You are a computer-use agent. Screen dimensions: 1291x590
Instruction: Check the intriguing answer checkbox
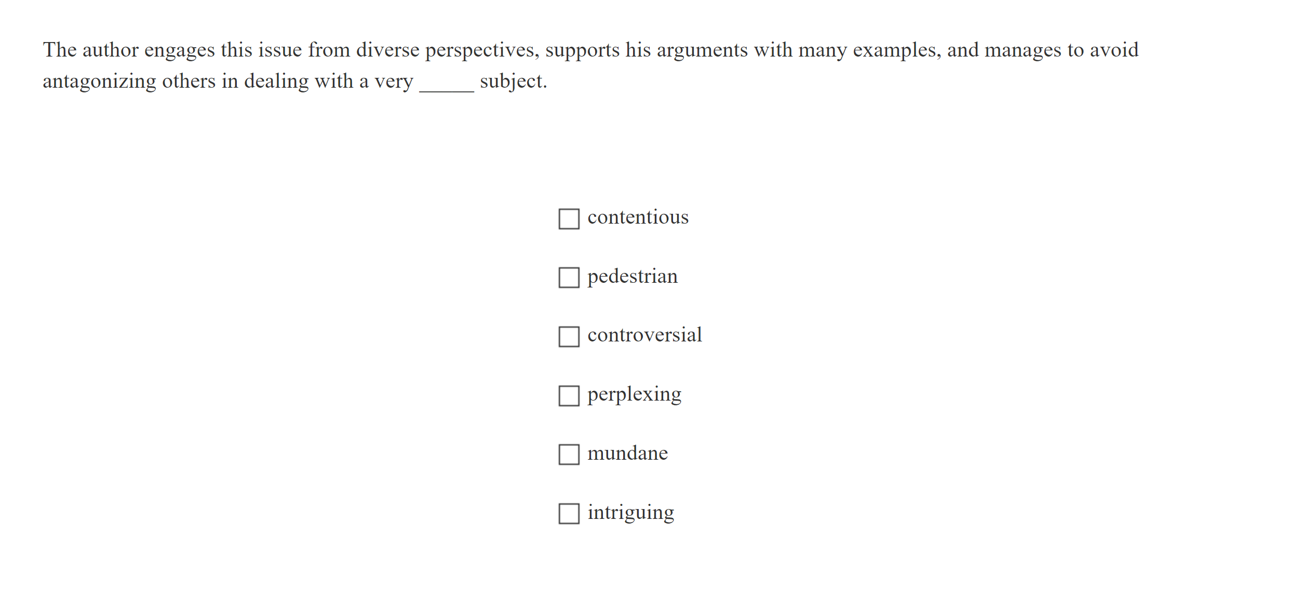tap(569, 514)
